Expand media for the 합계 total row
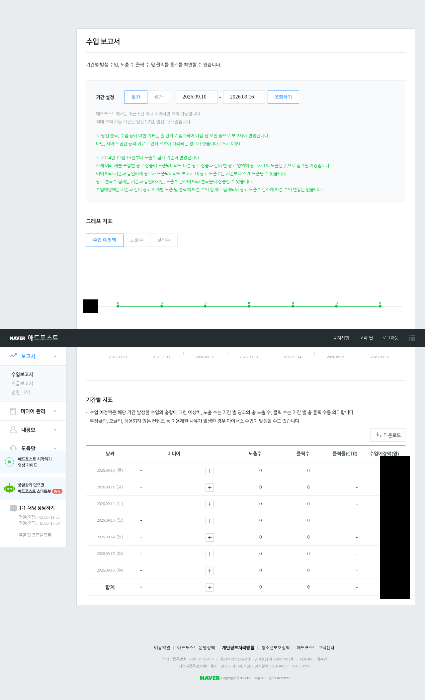The height and width of the screenshot is (700, 425). [210, 587]
